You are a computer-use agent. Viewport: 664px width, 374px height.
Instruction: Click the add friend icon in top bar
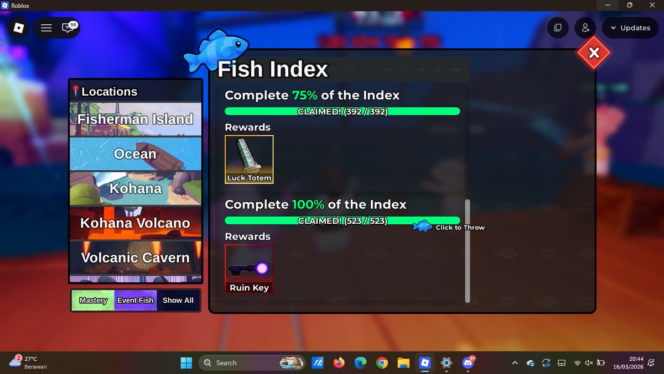pyautogui.click(x=585, y=28)
